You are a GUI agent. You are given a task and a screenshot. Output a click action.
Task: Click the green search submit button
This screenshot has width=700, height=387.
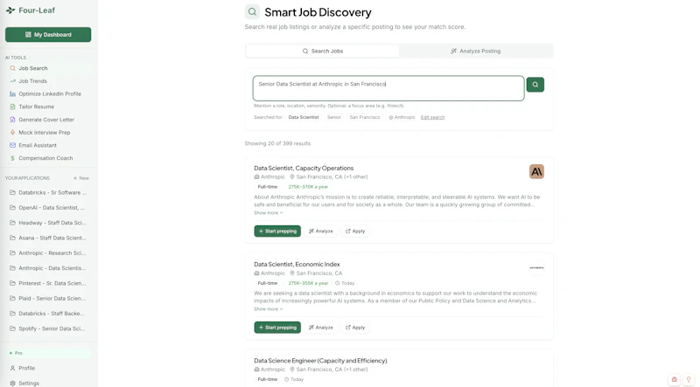coord(535,85)
